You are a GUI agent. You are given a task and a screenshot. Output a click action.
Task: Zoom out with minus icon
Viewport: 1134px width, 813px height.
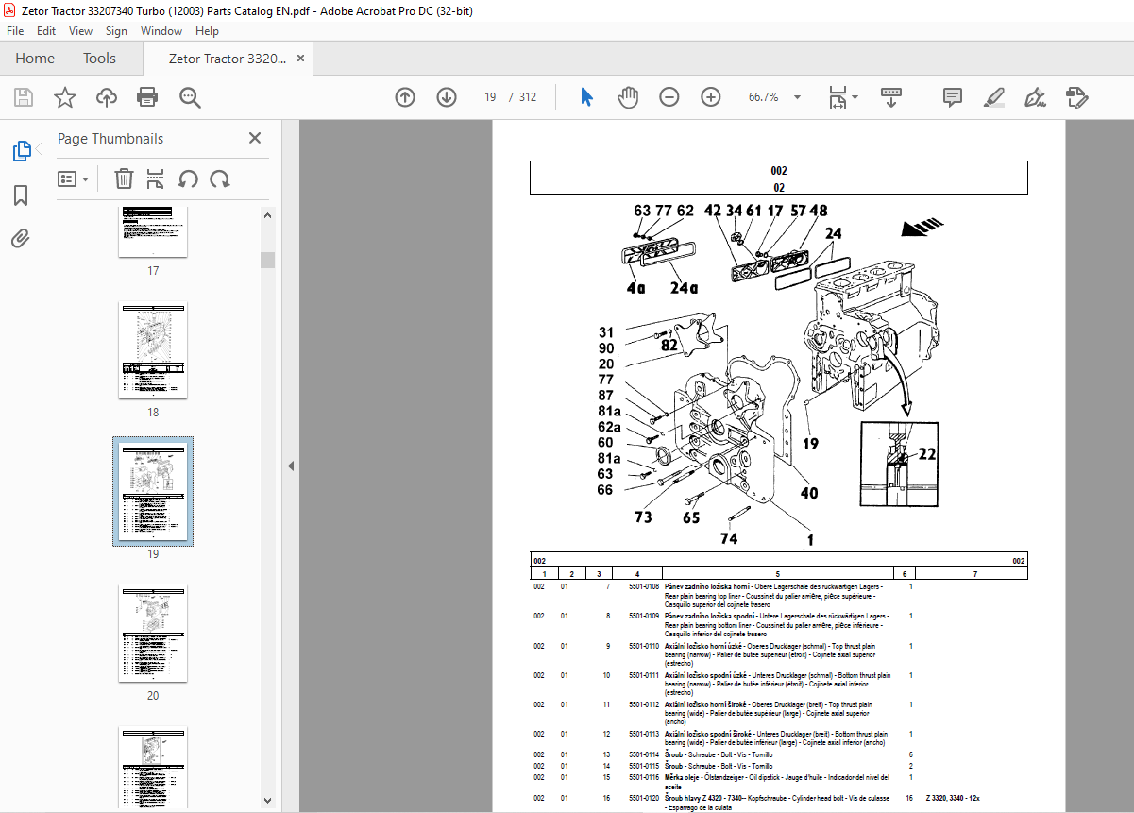click(669, 97)
